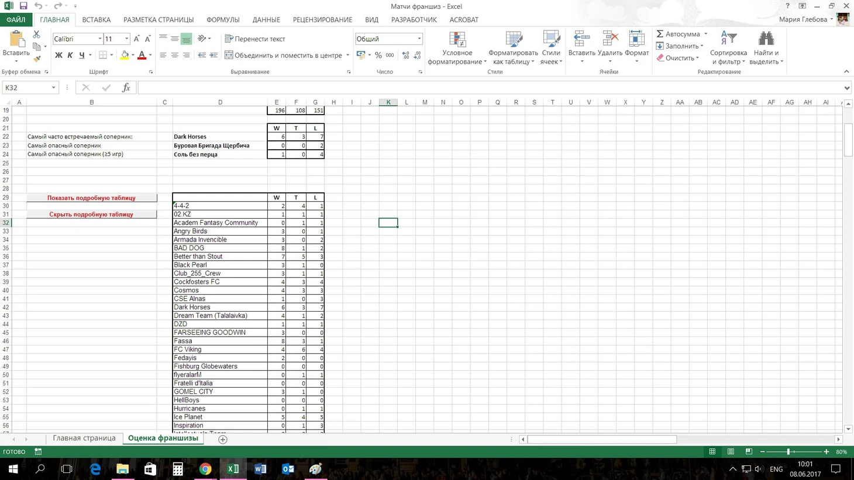Expand Merge & Center (Объединить) dropdown arrow
854x480 pixels.
point(347,55)
